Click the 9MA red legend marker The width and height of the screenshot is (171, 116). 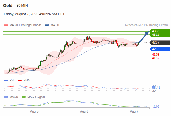(20, 81)
